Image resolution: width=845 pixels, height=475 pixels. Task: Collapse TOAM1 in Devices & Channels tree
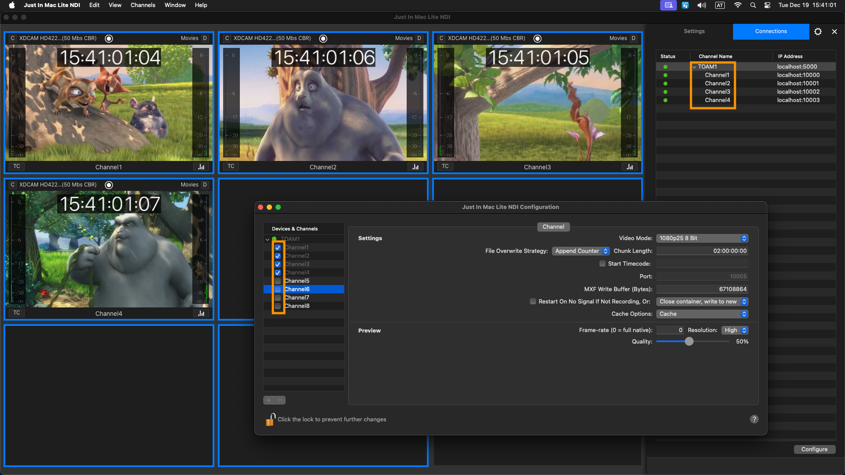[267, 239]
